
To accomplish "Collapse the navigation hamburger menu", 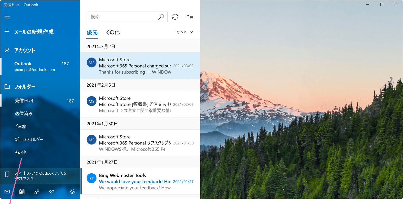I will [7, 17].
